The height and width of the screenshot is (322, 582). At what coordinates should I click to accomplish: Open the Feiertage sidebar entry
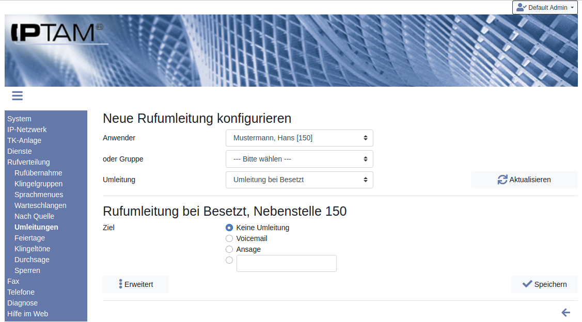pos(29,238)
